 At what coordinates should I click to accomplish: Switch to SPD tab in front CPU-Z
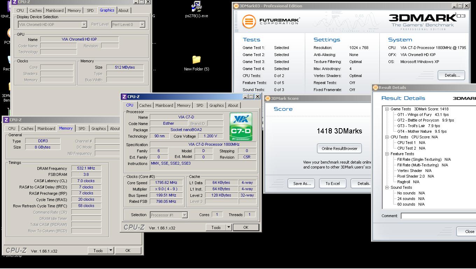click(199, 105)
